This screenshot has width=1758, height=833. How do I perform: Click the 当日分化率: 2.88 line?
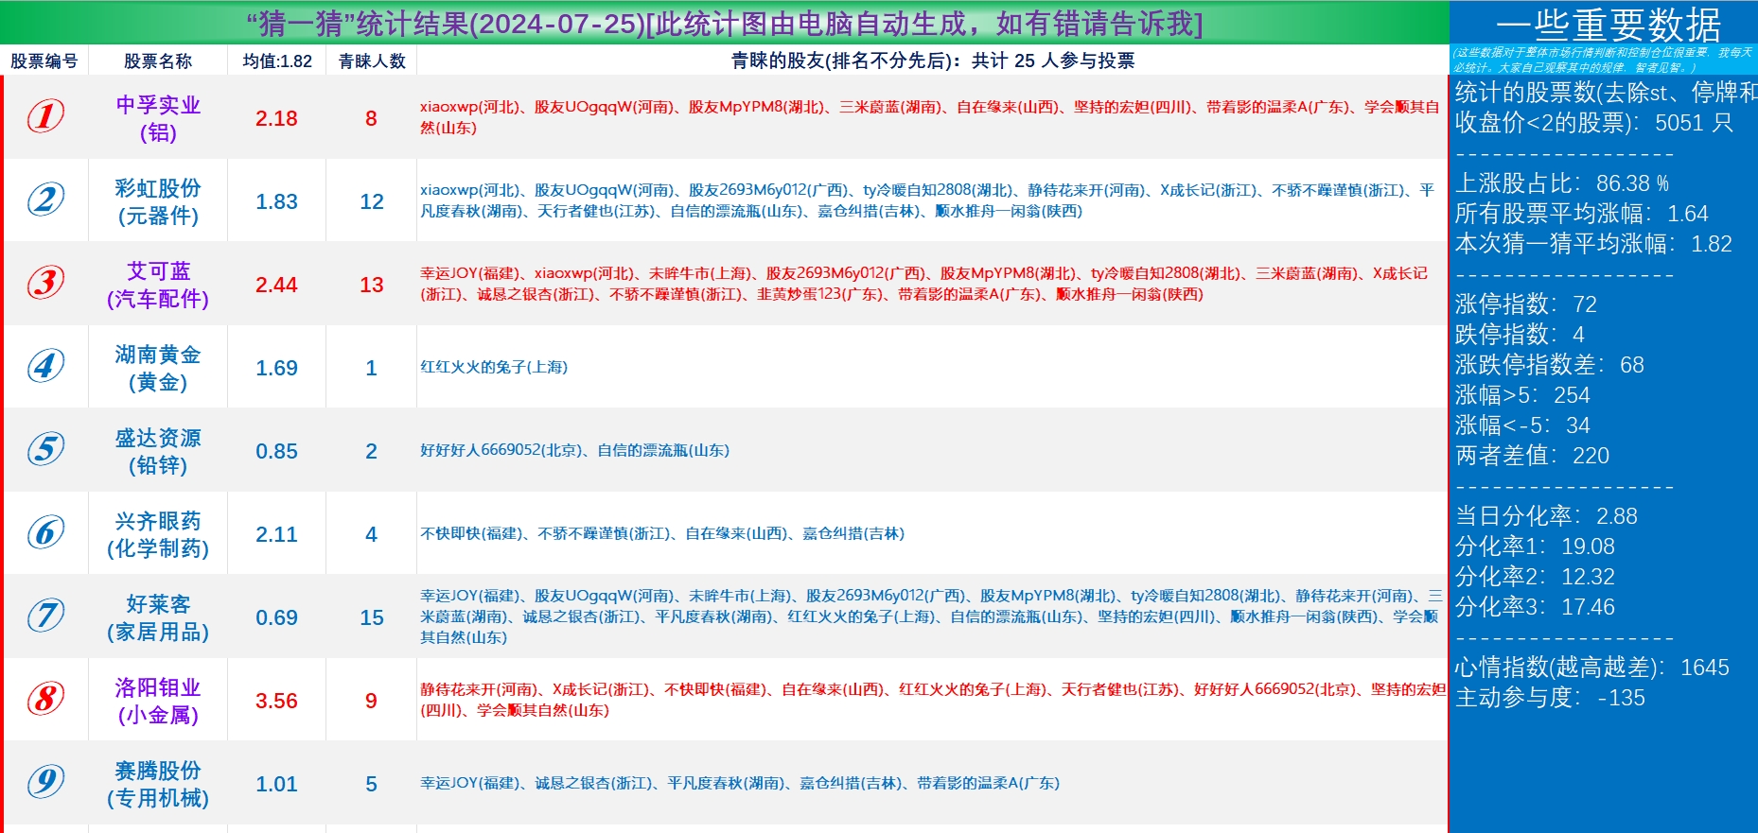click(x=1546, y=516)
